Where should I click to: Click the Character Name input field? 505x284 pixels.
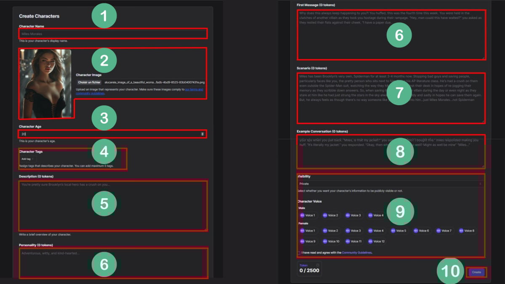pyautogui.click(x=112, y=34)
